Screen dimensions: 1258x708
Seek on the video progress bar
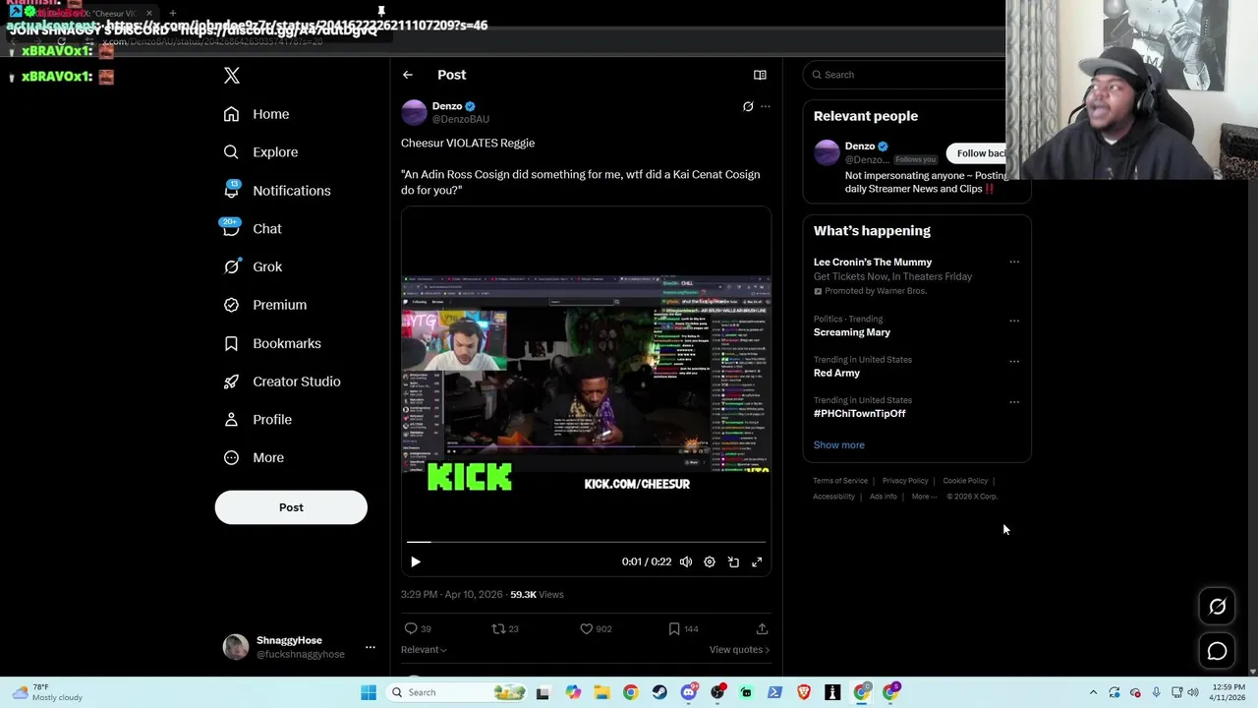[x=587, y=542]
